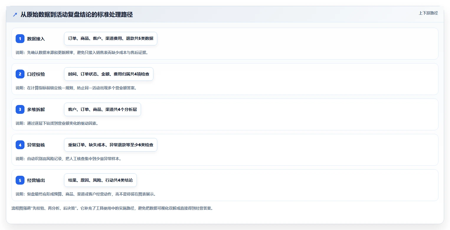Click step number badge 2
The width and height of the screenshot is (450, 230).
coord(20,74)
